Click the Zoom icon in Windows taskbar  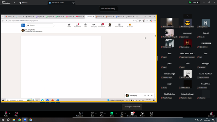(25, 120)
